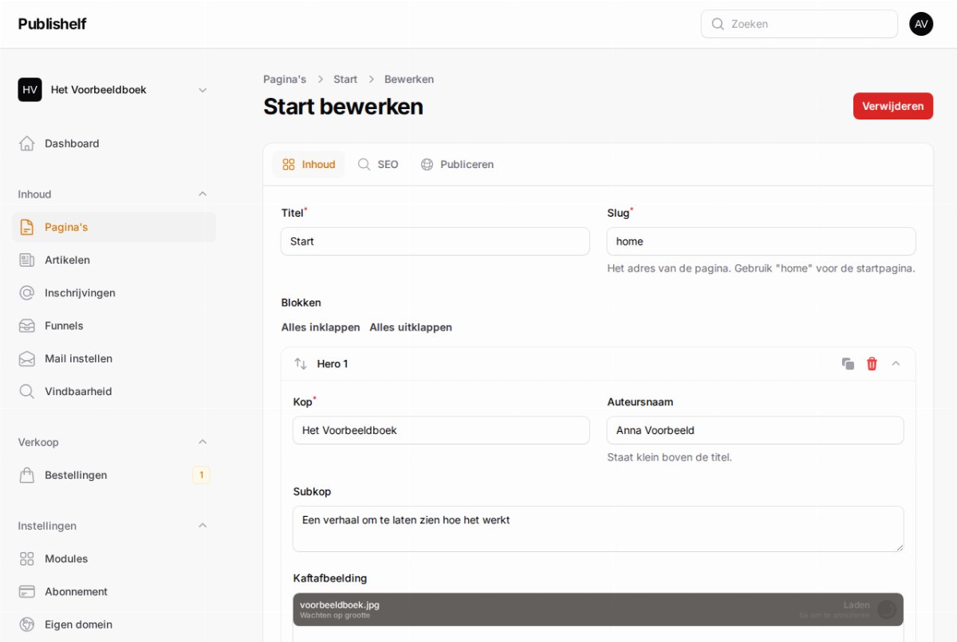The height and width of the screenshot is (642, 957).
Task: Click Alles uitklappen link
Action: click(x=411, y=327)
